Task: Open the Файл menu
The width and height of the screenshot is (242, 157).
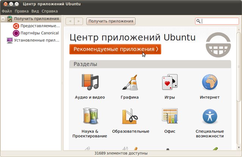Action: tap(7, 11)
